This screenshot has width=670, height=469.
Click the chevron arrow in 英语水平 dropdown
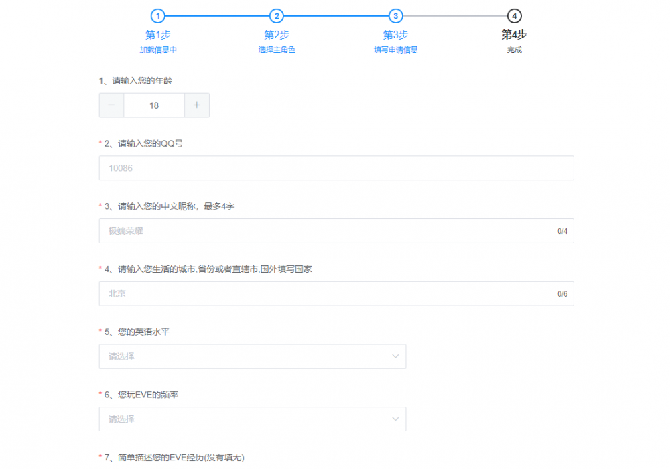[395, 356]
